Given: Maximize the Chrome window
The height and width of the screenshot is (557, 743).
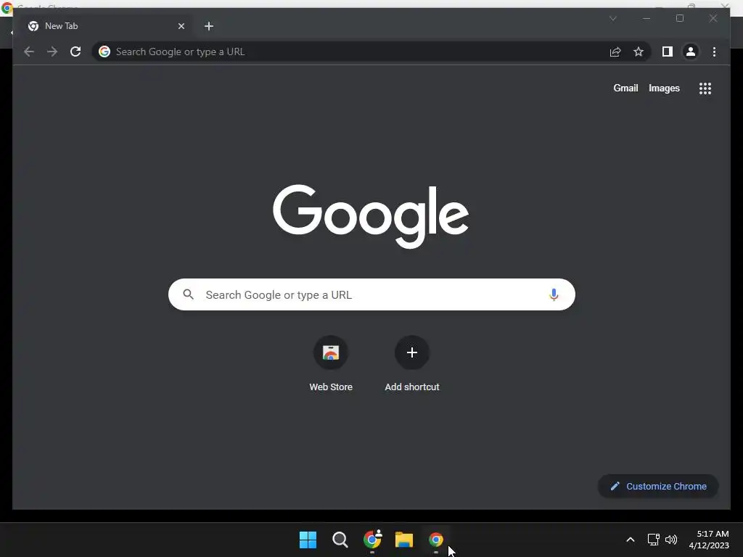Looking at the screenshot, I should click(x=679, y=18).
